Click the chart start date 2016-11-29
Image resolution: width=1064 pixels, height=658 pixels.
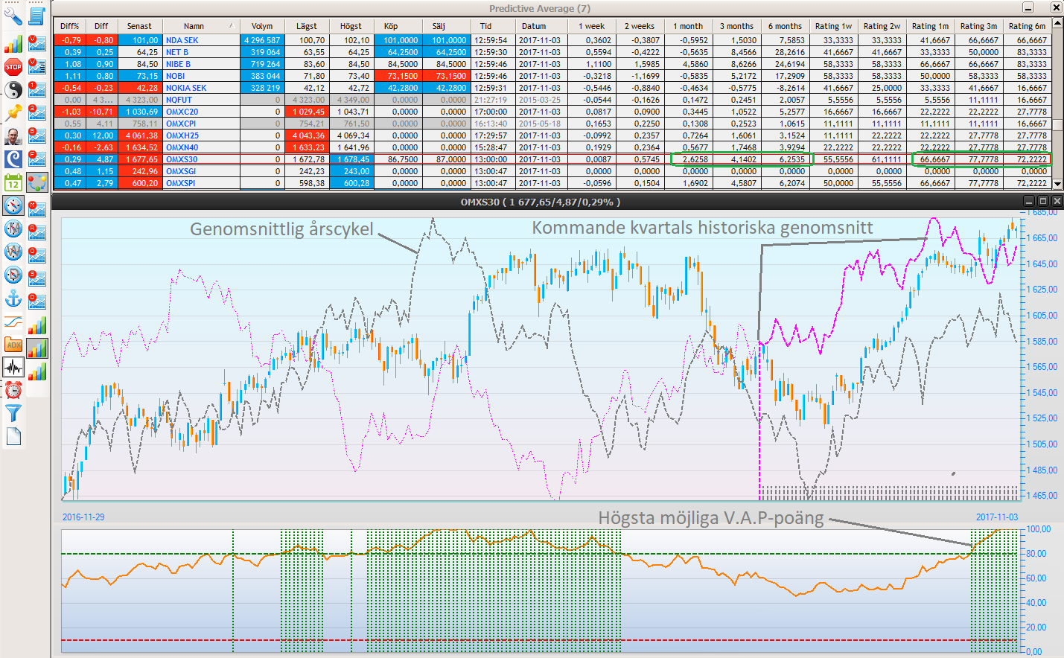83,517
